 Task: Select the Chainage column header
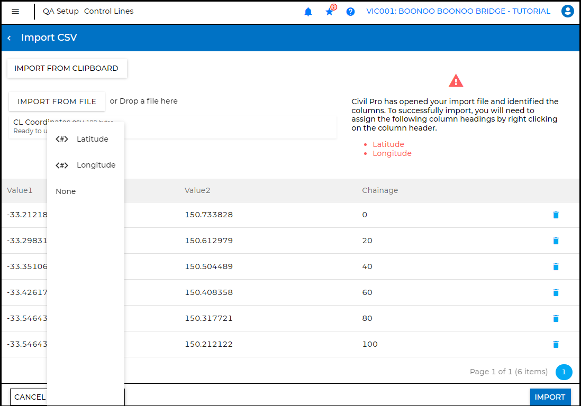(380, 190)
